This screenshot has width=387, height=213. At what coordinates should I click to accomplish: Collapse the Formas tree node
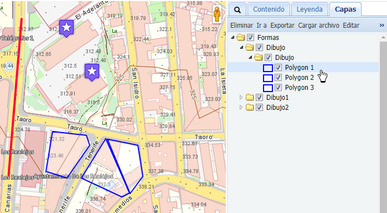pyautogui.click(x=232, y=38)
